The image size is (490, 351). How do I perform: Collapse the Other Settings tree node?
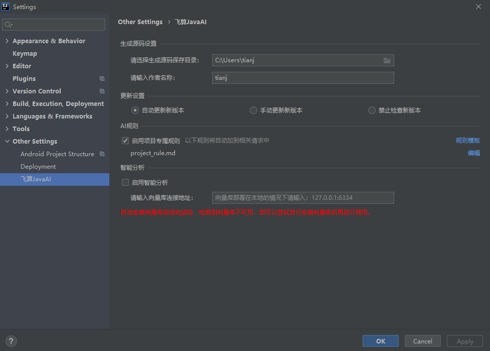[x=7, y=141]
